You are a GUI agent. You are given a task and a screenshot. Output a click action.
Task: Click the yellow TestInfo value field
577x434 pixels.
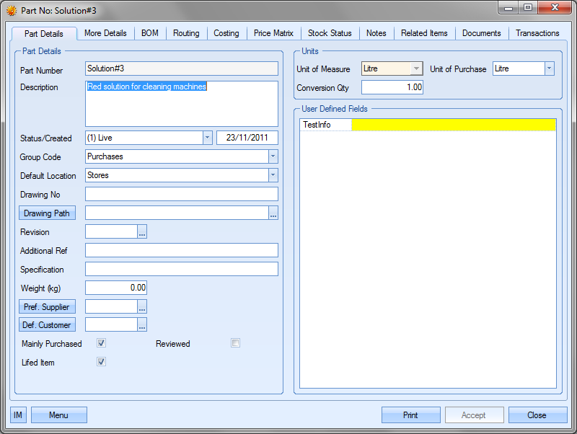453,125
